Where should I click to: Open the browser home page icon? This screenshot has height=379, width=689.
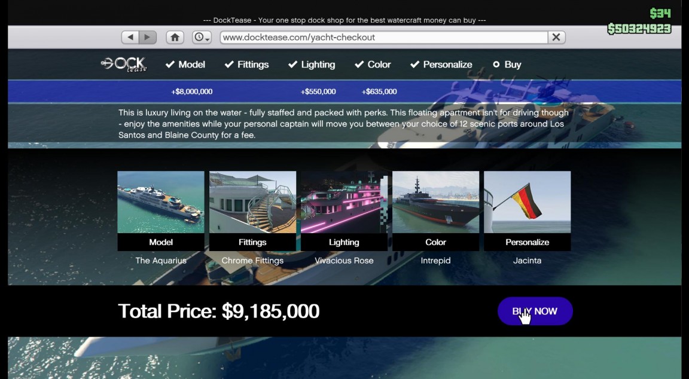(175, 37)
